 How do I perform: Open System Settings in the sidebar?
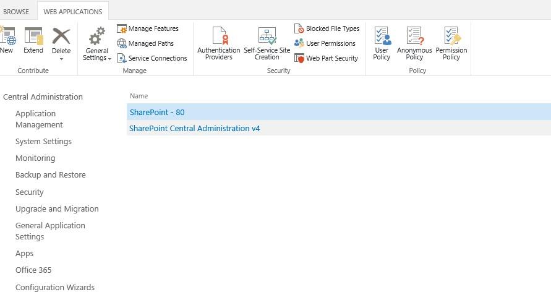tap(43, 141)
